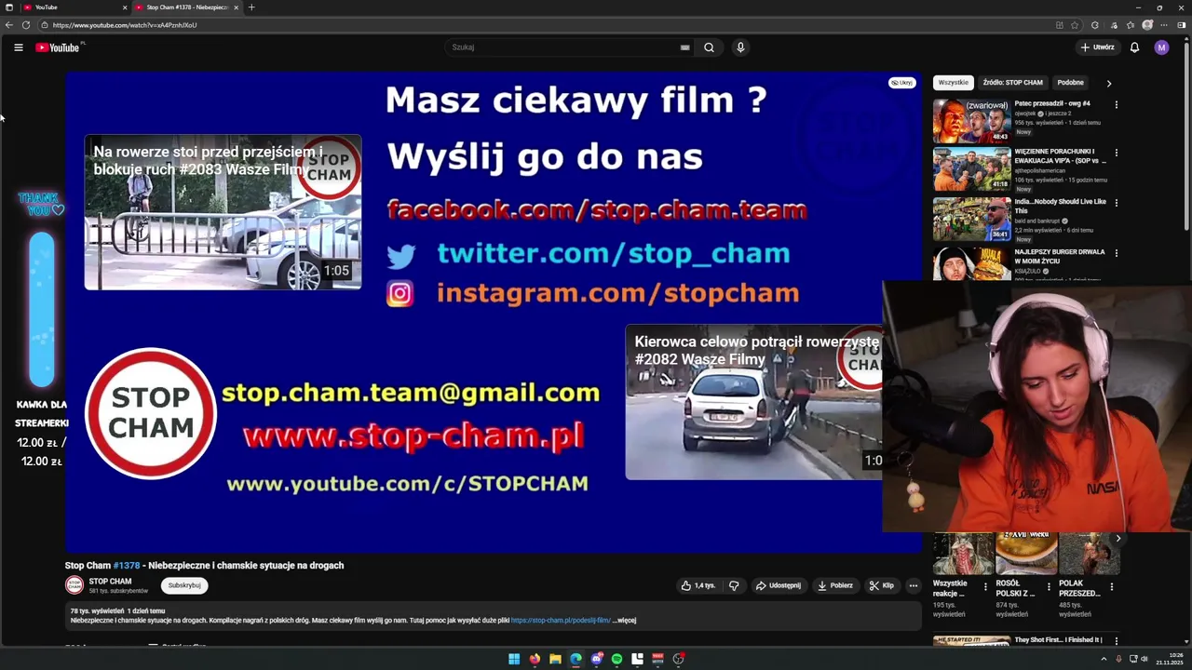This screenshot has width=1192, height=670.
Task: Toggle the browser sidebar icon
Action: (1183, 25)
